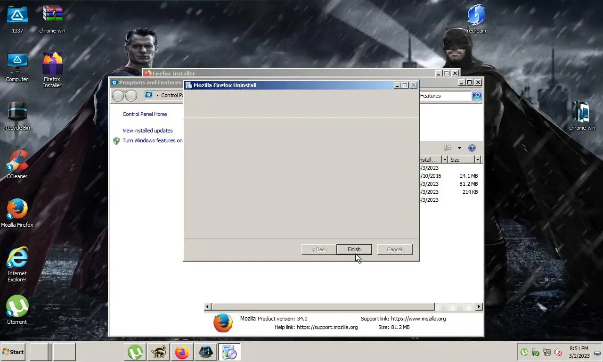Click the Mozilla Firefox Uninstall title icon
Image resolution: width=603 pixels, height=362 pixels.
coord(189,85)
